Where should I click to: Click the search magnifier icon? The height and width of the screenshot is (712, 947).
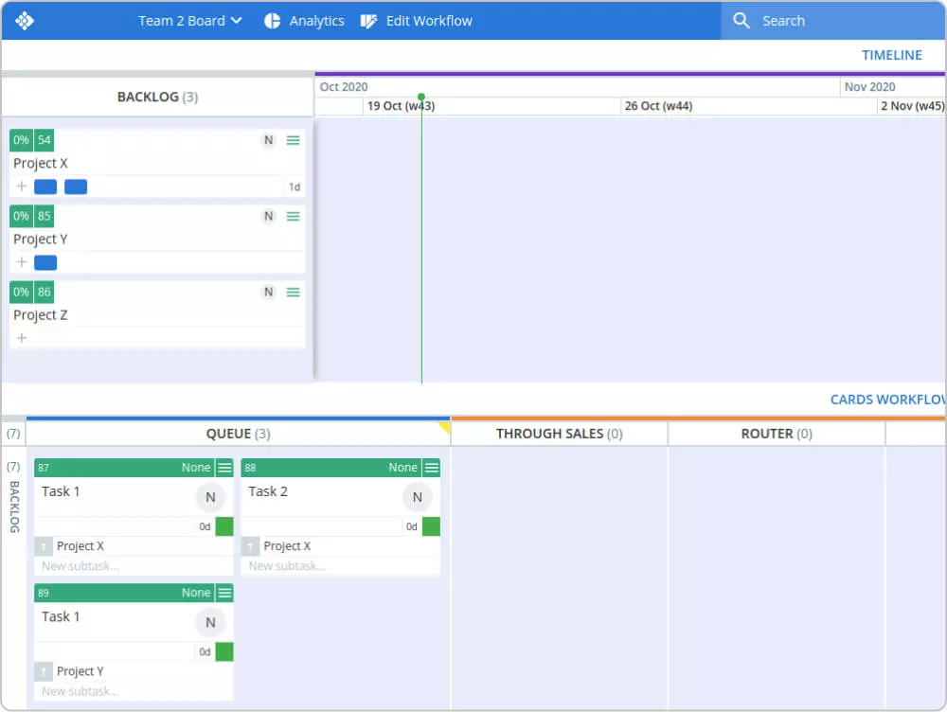[742, 20]
